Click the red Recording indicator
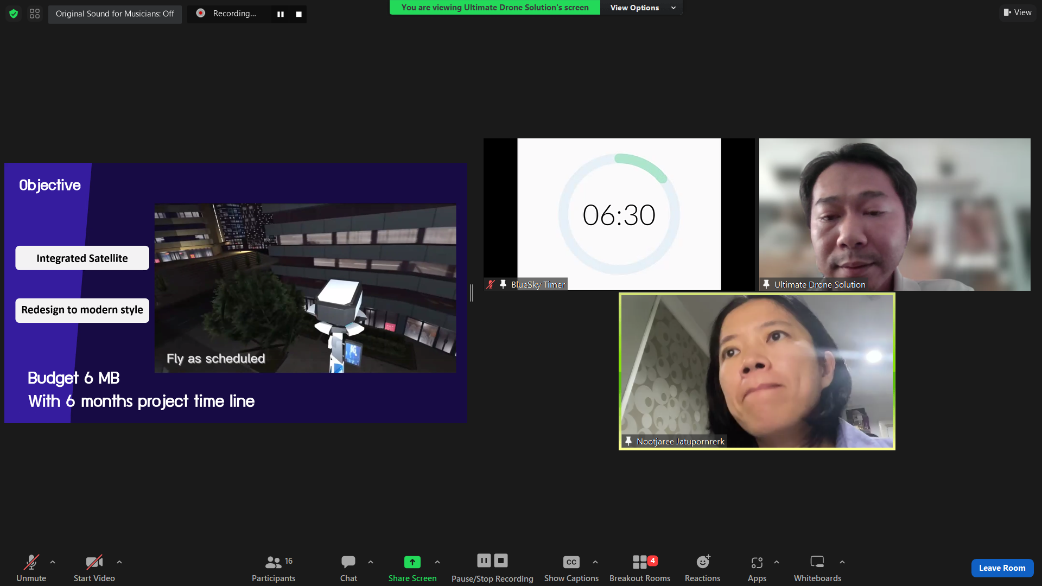The height and width of the screenshot is (586, 1042). click(x=201, y=13)
